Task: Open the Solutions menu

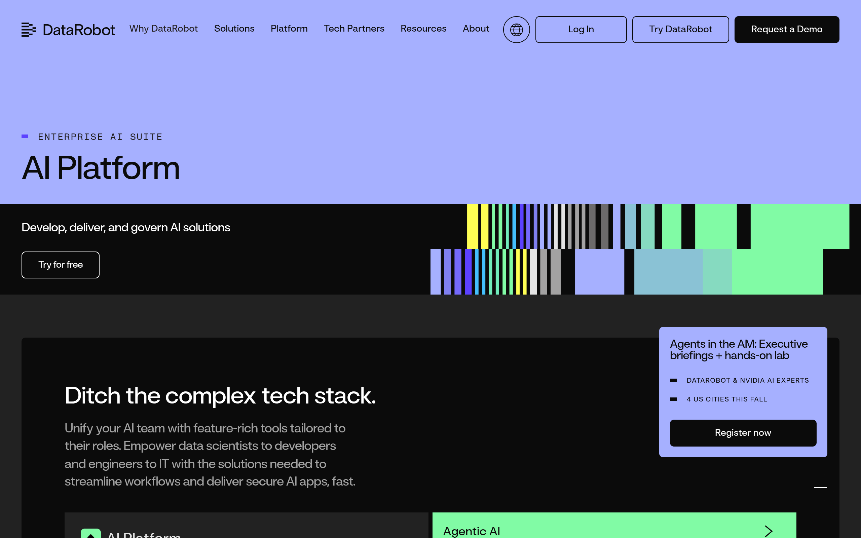Action: coord(234,29)
